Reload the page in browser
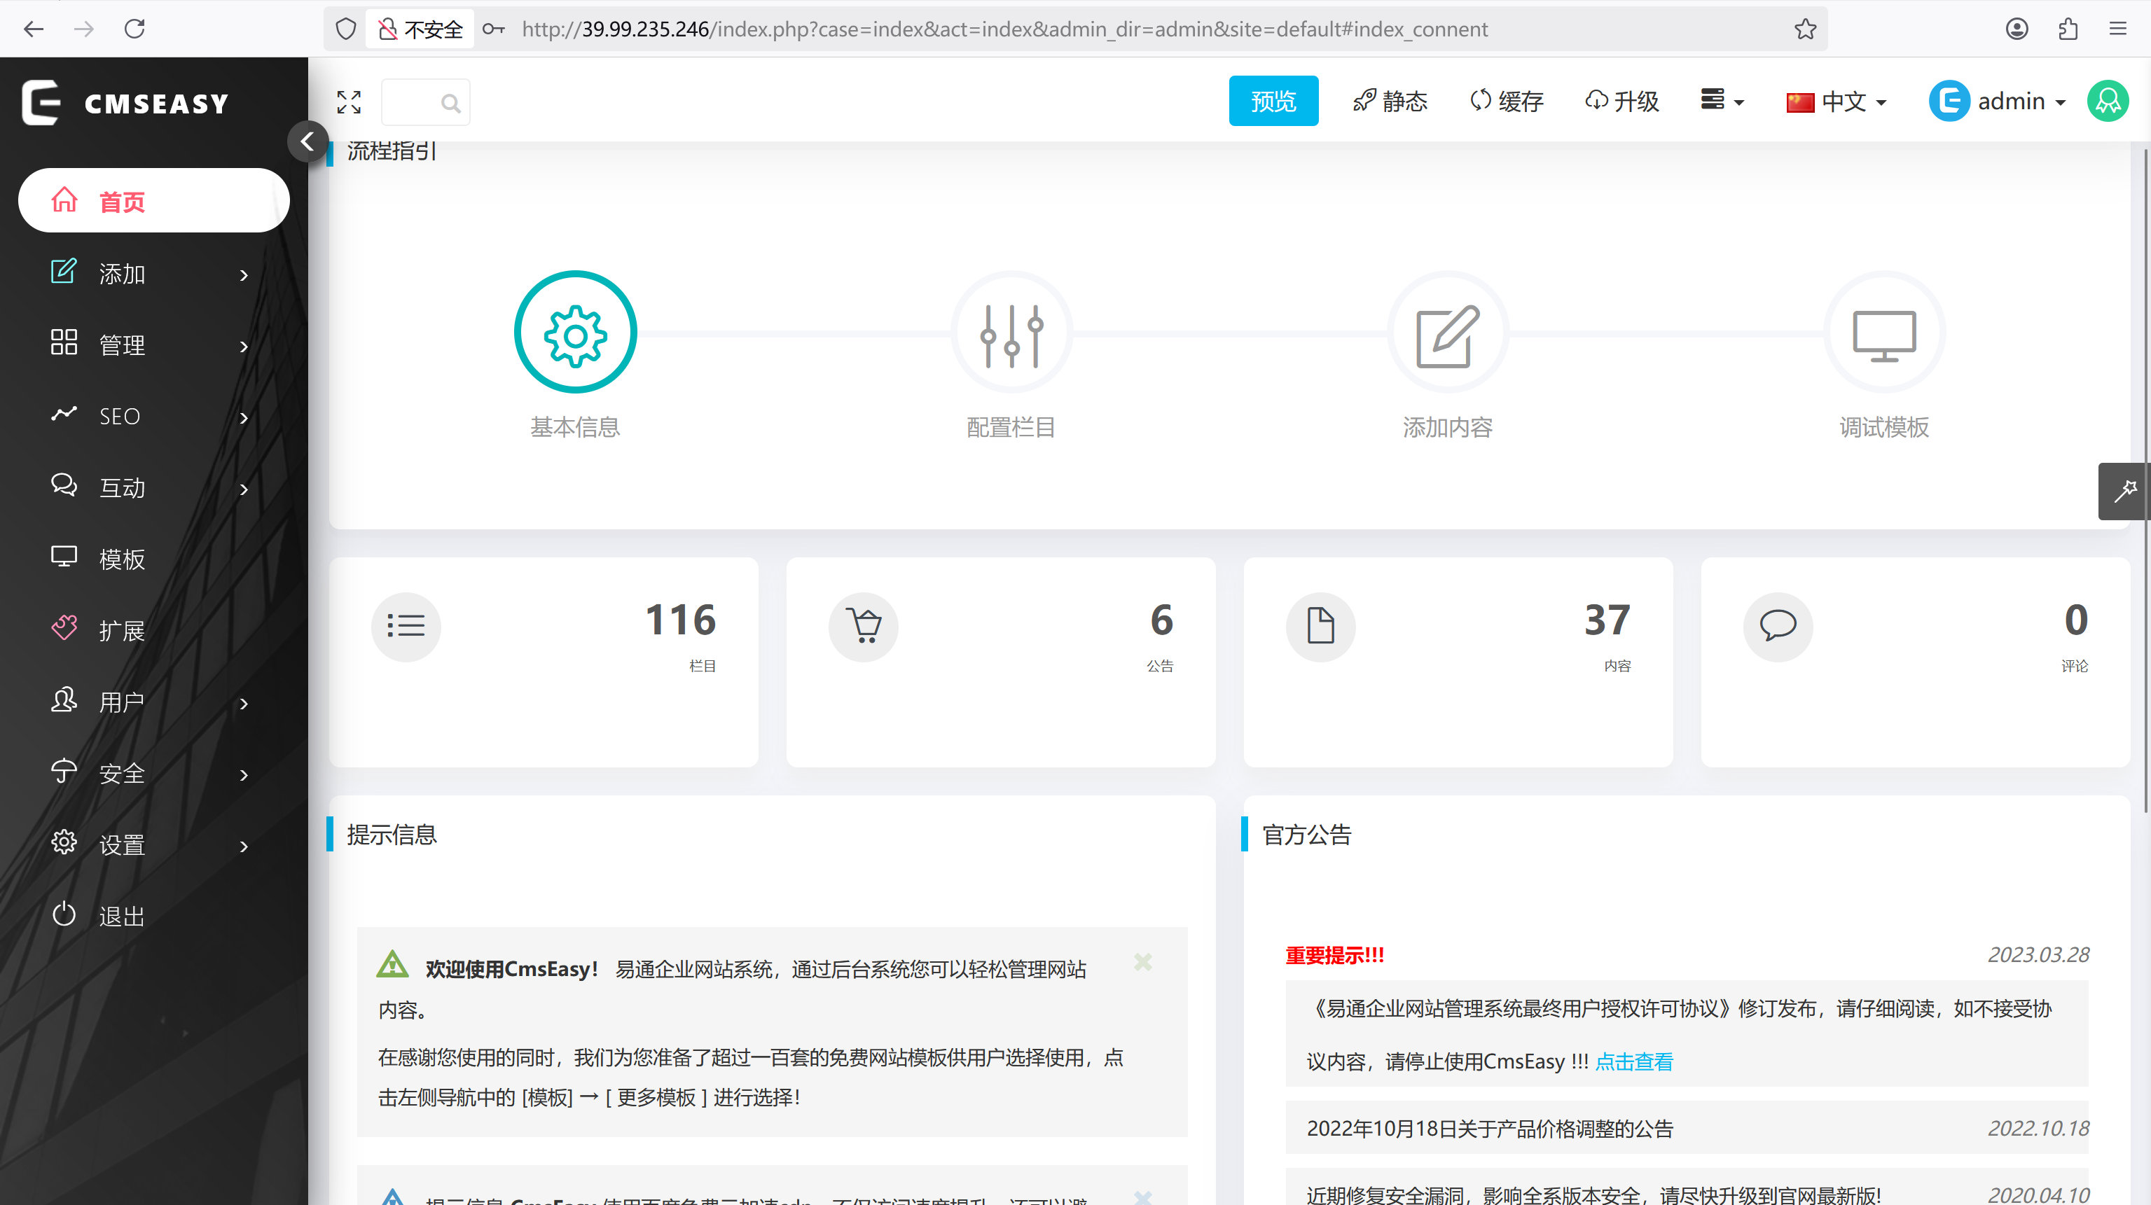This screenshot has height=1205, width=2151. pyautogui.click(x=134, y=29)
